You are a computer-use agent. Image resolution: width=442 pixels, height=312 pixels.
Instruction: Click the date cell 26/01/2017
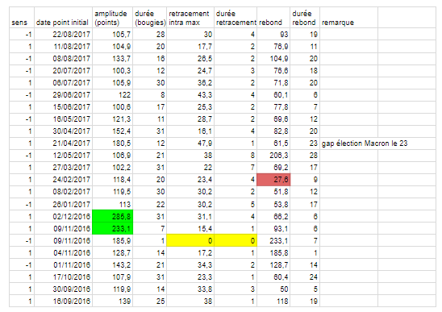64,204
